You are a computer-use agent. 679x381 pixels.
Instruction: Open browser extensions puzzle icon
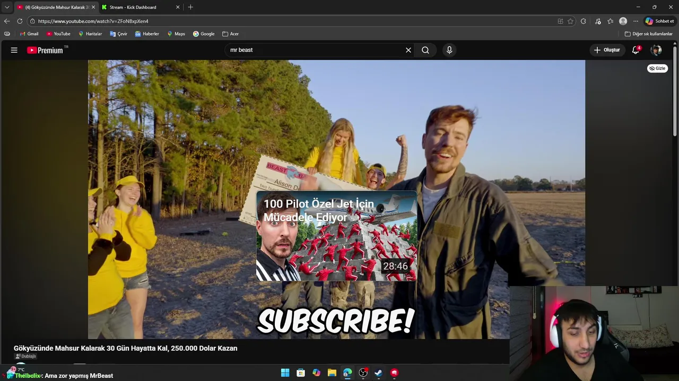[584, 21]
